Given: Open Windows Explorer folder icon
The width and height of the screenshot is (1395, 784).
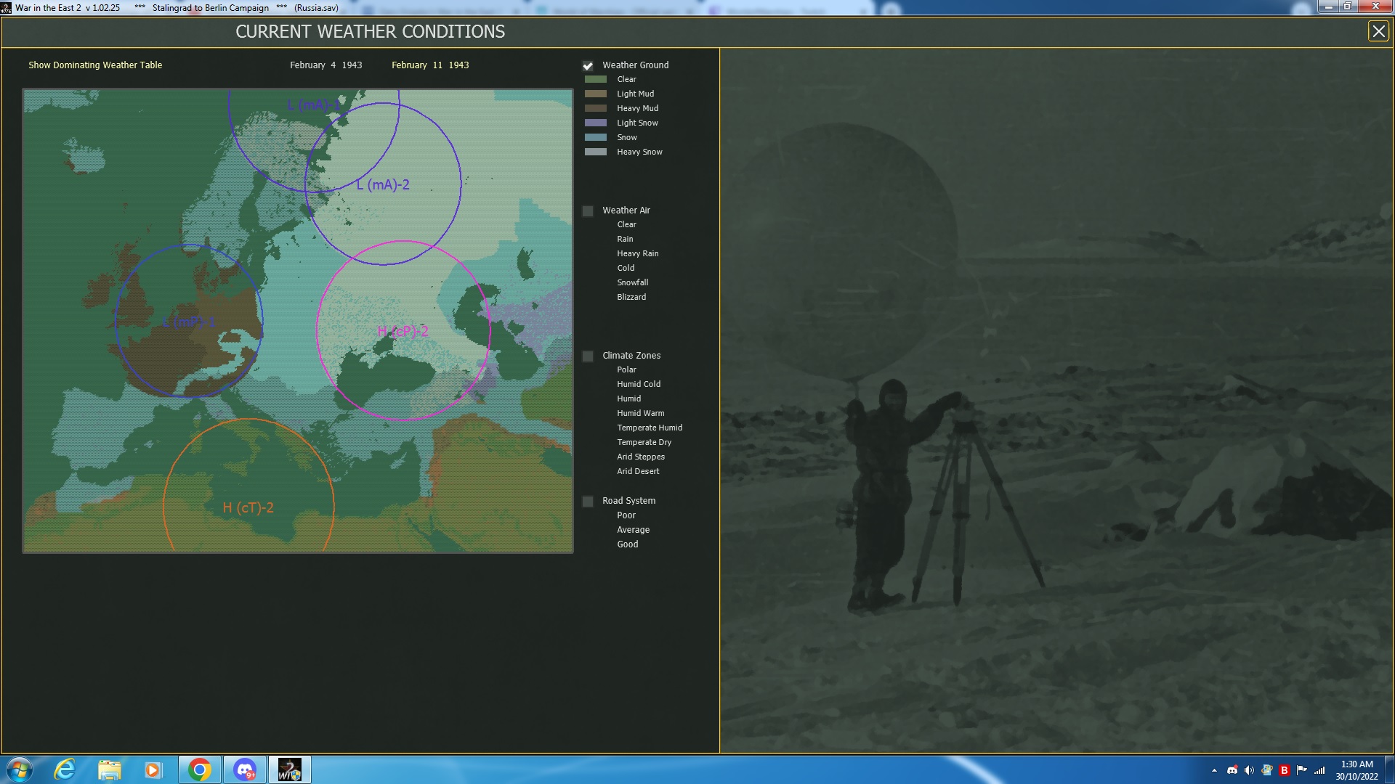Looking at the screenshot, I should pyautogui.click(x=109, y=769).
